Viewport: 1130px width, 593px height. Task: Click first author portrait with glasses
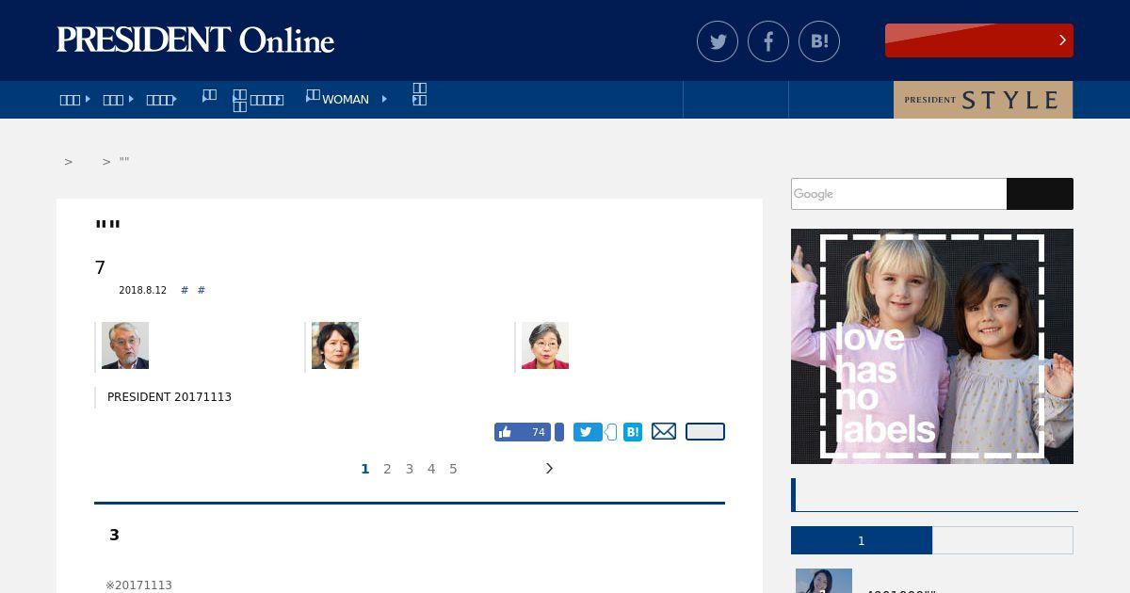click(x=125, y=345)
